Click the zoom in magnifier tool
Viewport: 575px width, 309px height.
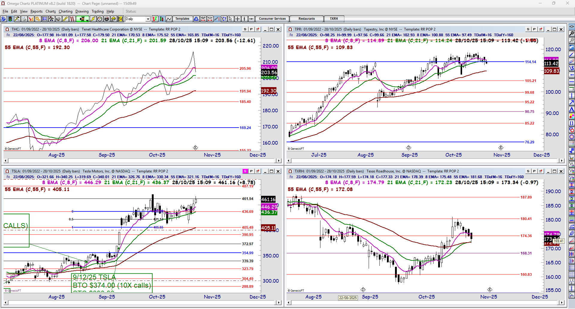click(x=571, y=34)
